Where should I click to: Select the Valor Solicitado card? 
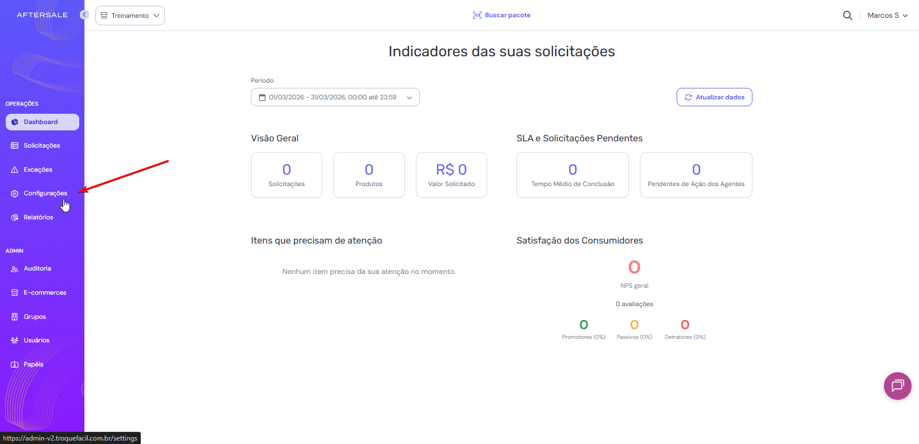(451, 175)
